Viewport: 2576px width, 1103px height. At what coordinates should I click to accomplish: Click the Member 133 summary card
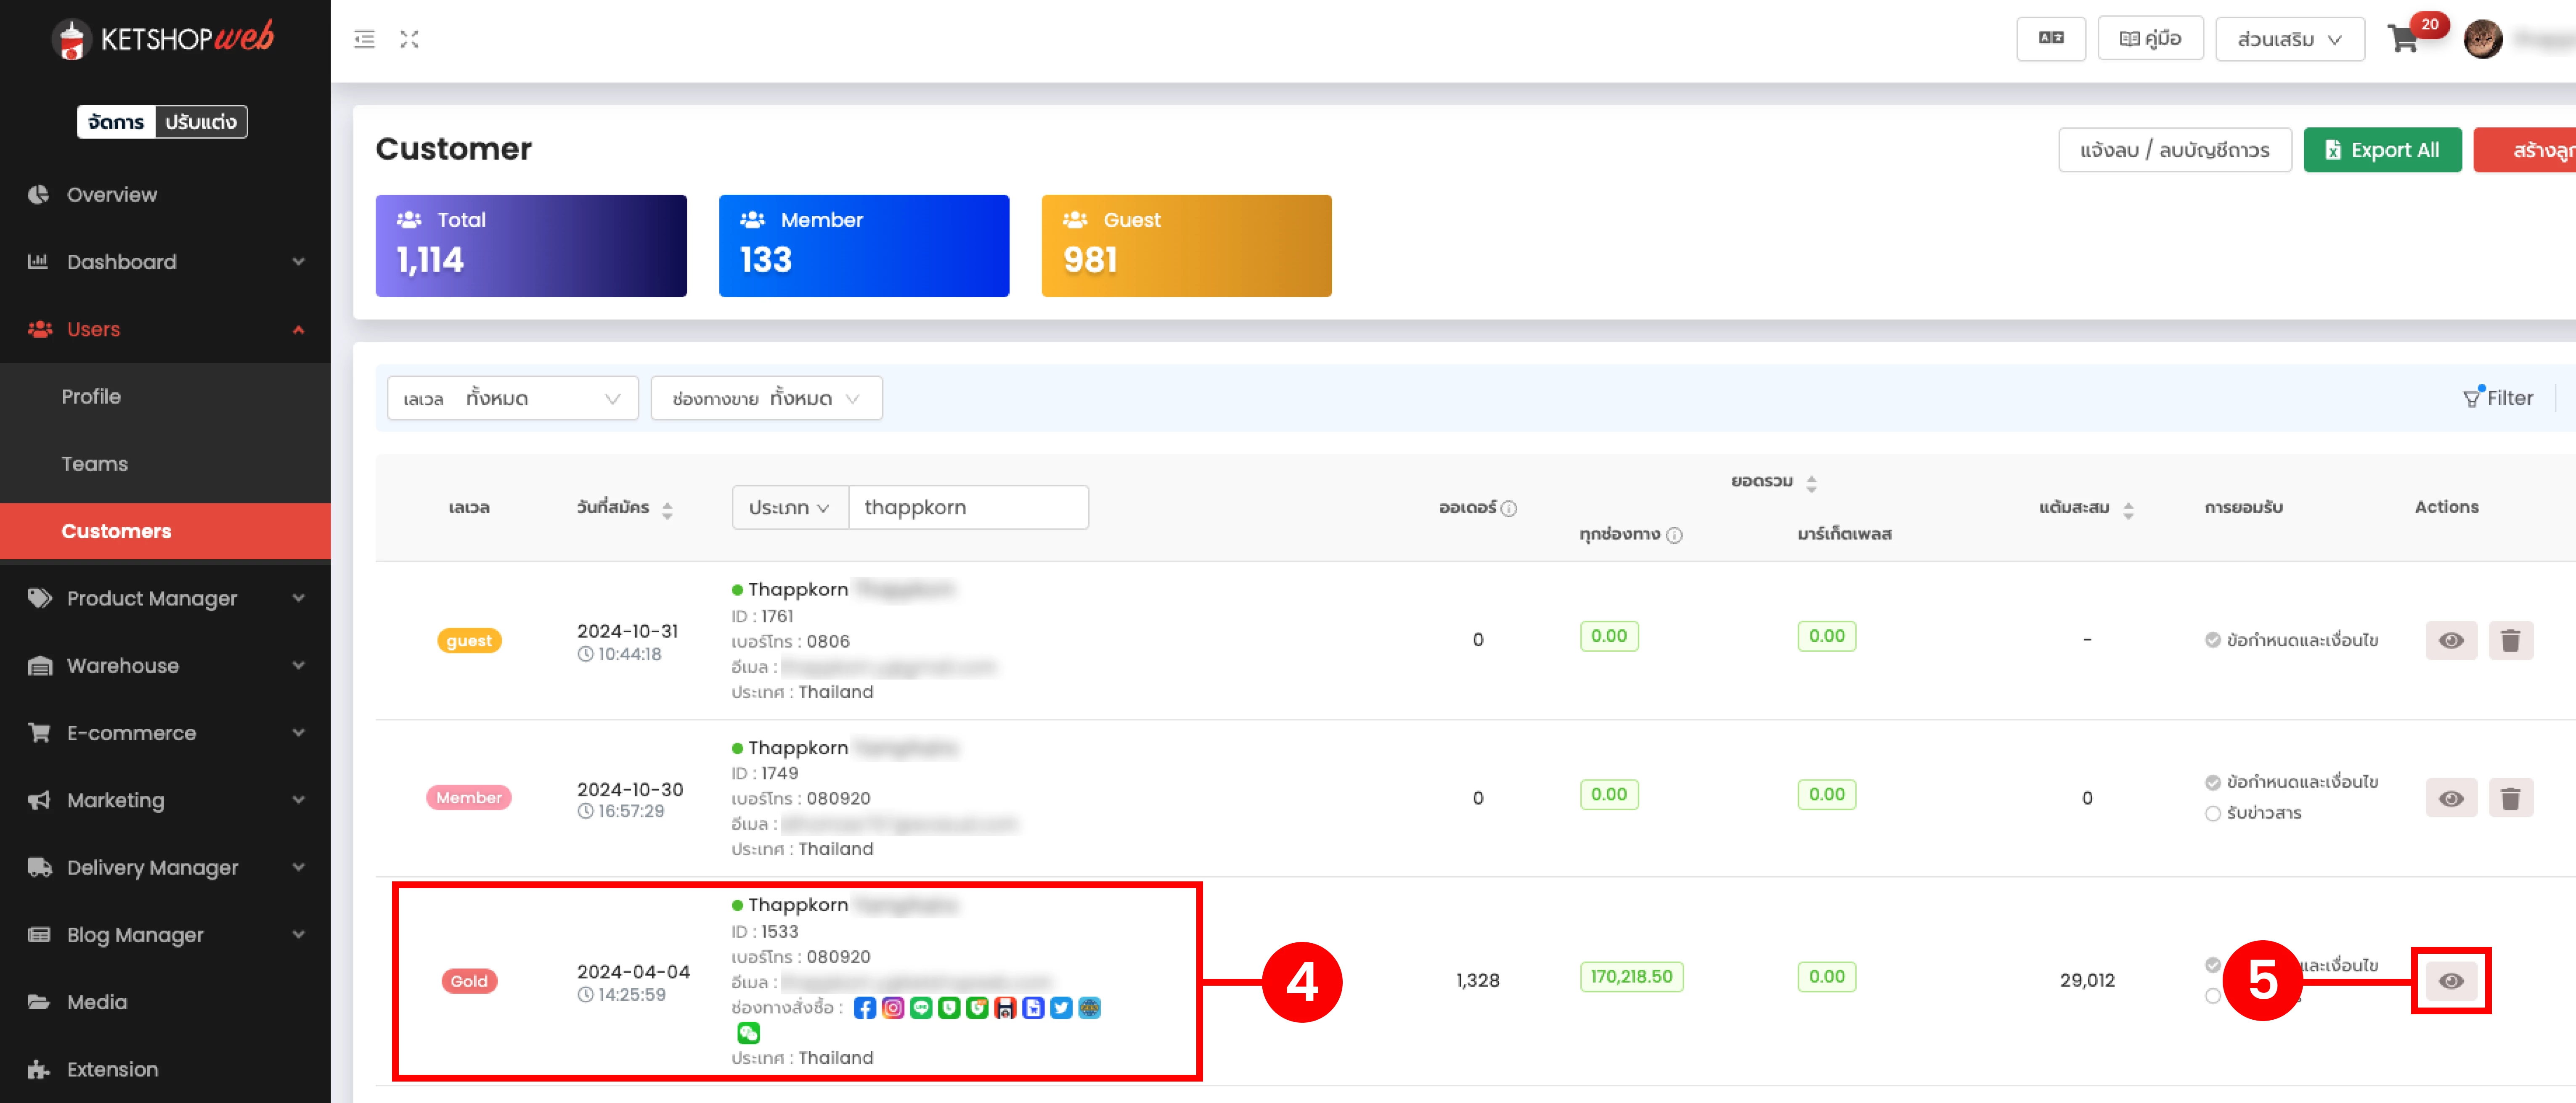(x=864, y=246)
